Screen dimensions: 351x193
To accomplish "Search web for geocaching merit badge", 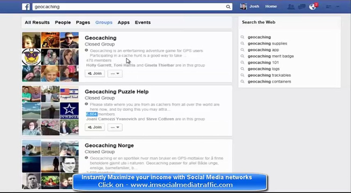I will tap(271, 56).
